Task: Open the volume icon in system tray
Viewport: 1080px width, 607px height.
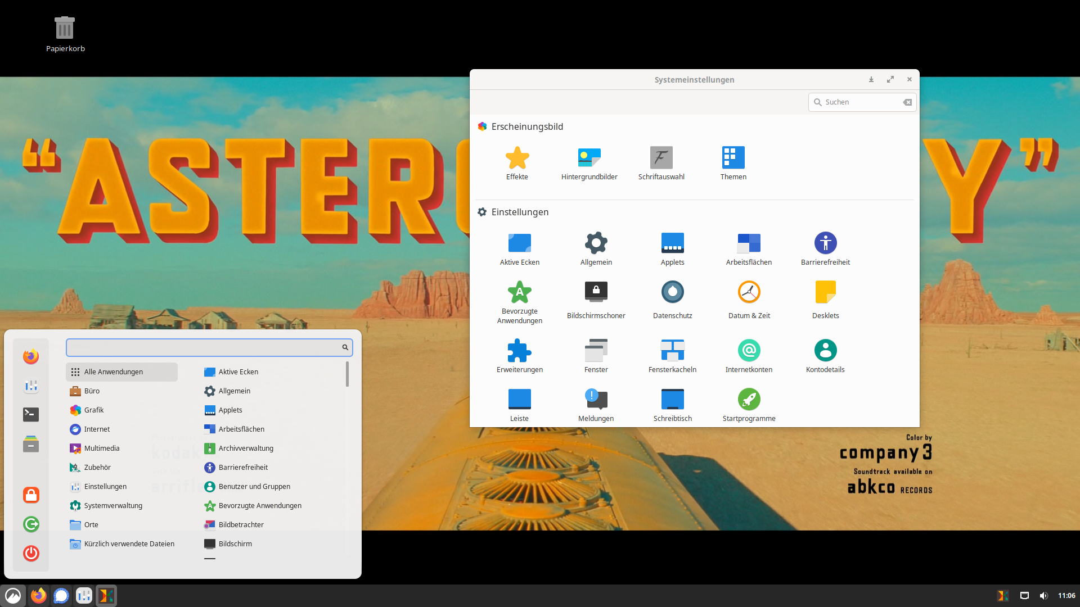Action: click(1043, 596)
